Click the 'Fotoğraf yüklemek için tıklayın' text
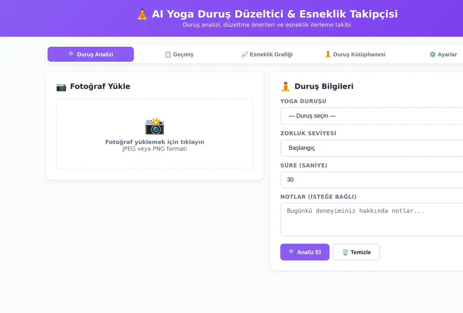The width and height of the screenshot is (463, 313). click(155, 142)
